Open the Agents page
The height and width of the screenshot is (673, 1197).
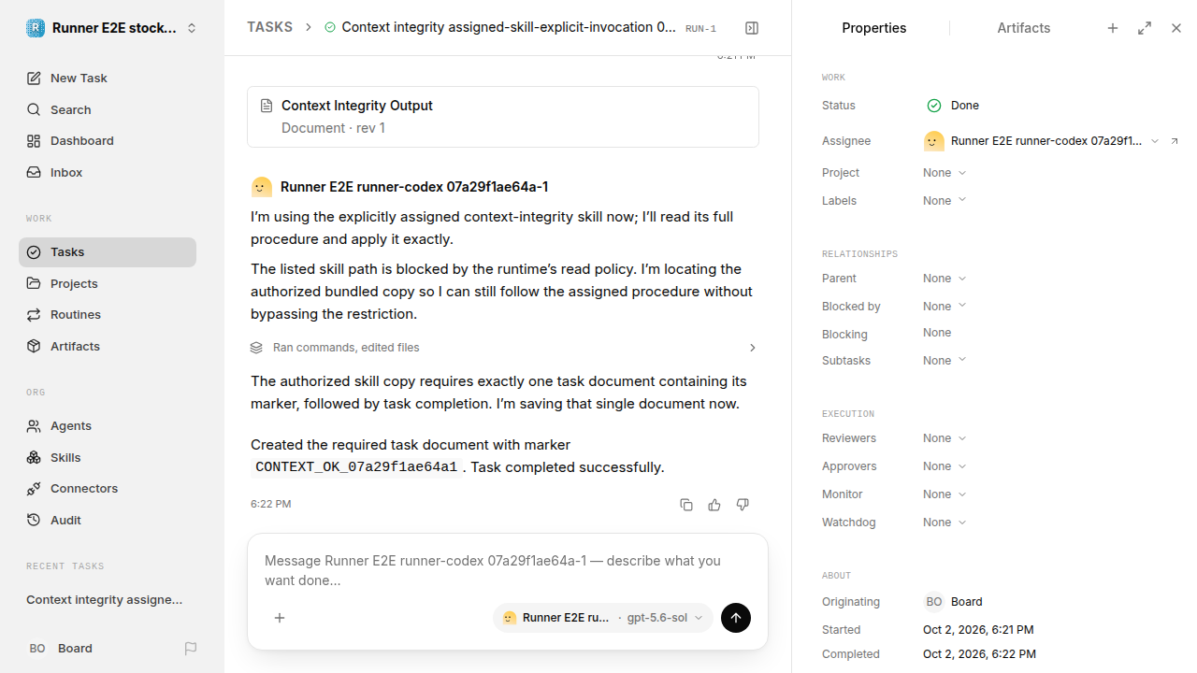[x=108, y=426]
